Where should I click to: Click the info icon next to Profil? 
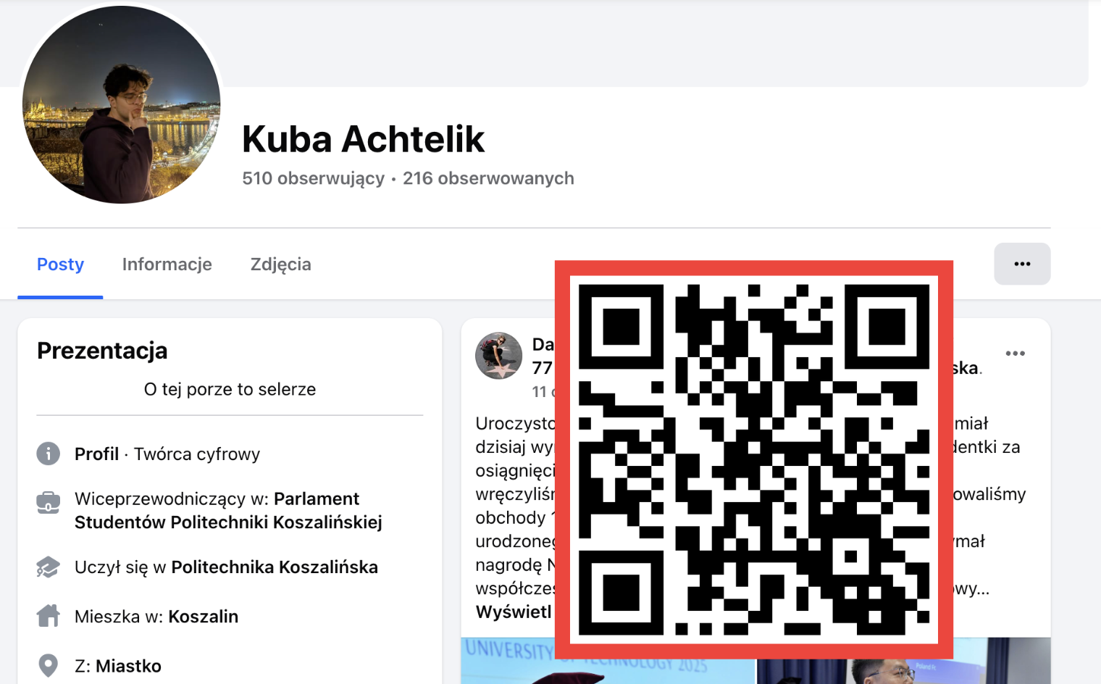[49, 454]
